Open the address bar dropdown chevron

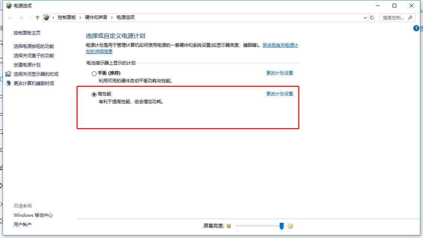pyautogui.click(x=365, y=17)
